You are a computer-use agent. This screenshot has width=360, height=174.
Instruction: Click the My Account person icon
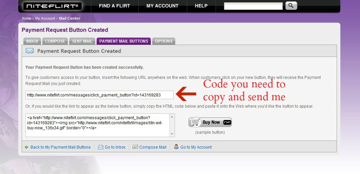coord(176,147)
